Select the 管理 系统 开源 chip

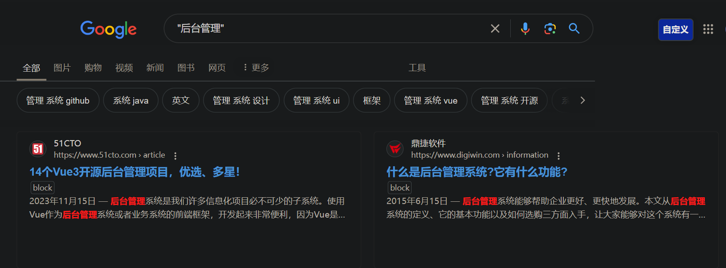pyautogui.click(x=509, y=100)
